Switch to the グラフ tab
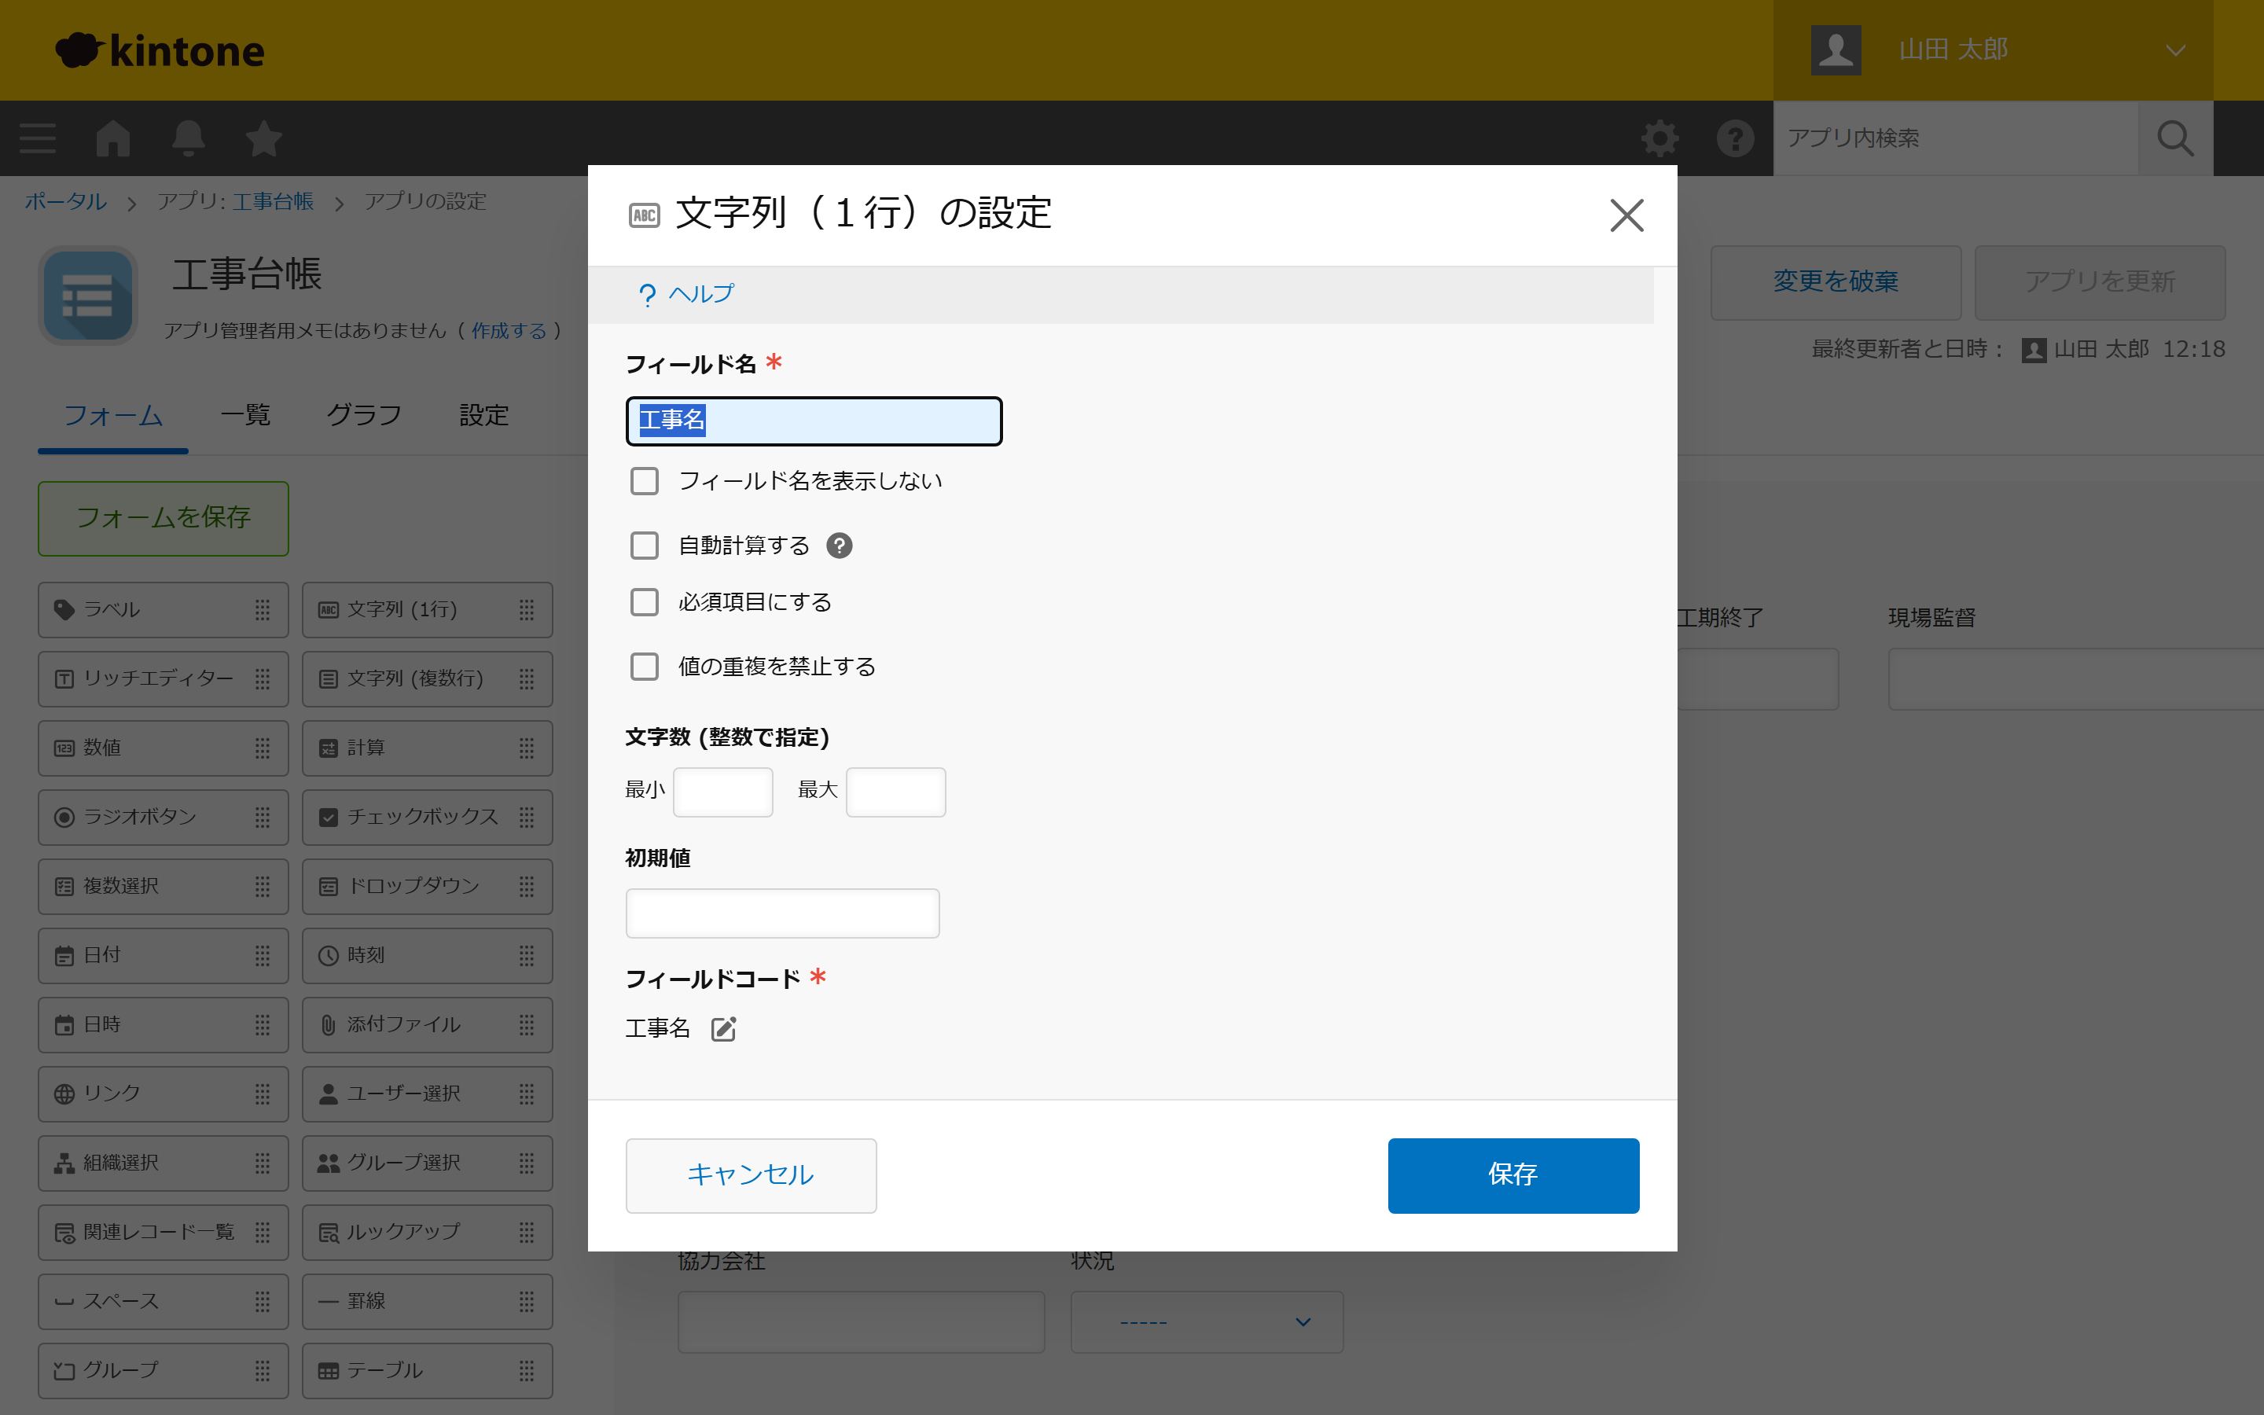This screenshot has width=2264, height=1415. 364,416
